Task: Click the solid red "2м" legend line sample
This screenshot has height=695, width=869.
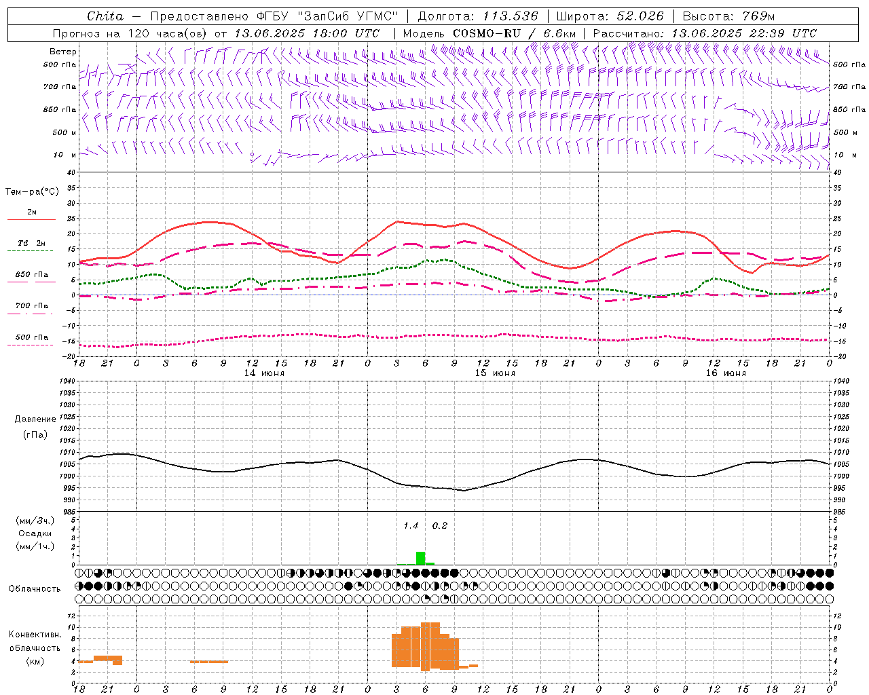Action: (31, 220)
